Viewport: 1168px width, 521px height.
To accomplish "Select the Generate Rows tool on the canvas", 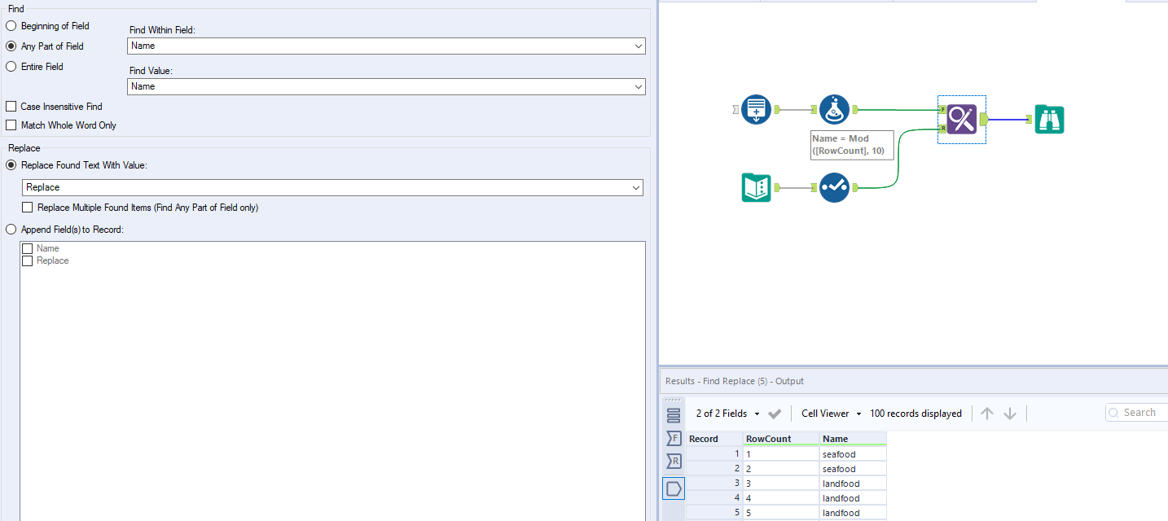I will pos(756,108).
